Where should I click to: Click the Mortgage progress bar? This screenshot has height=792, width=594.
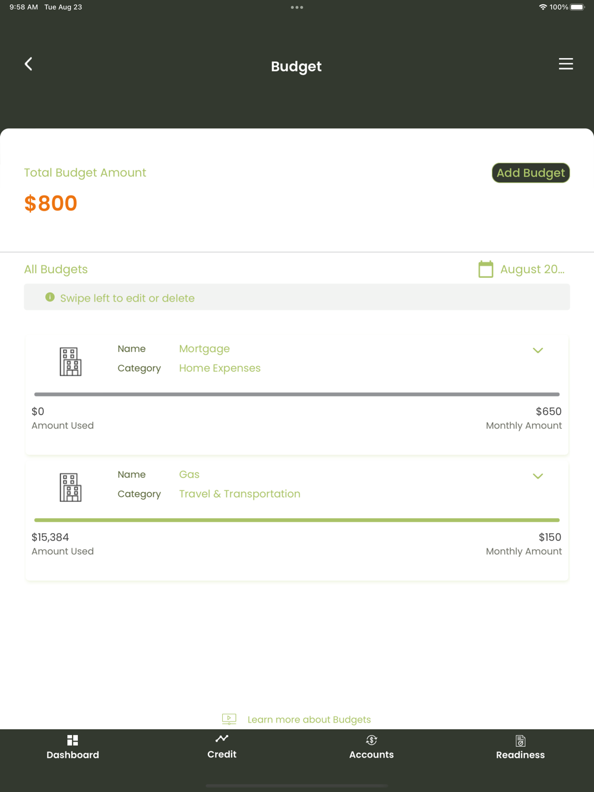(297, 394)
